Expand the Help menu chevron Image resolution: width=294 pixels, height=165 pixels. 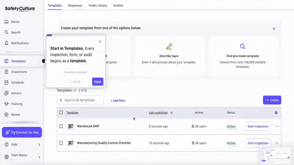(x=39, y=144)
